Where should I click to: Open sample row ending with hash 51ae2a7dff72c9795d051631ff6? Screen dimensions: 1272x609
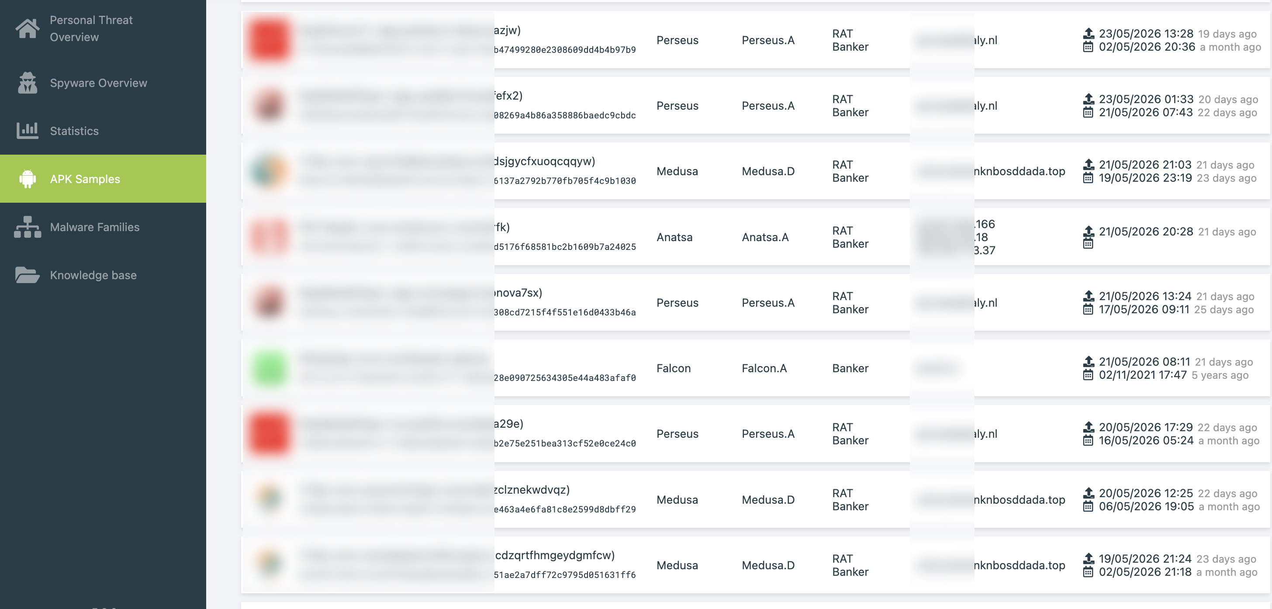[755, 565]
